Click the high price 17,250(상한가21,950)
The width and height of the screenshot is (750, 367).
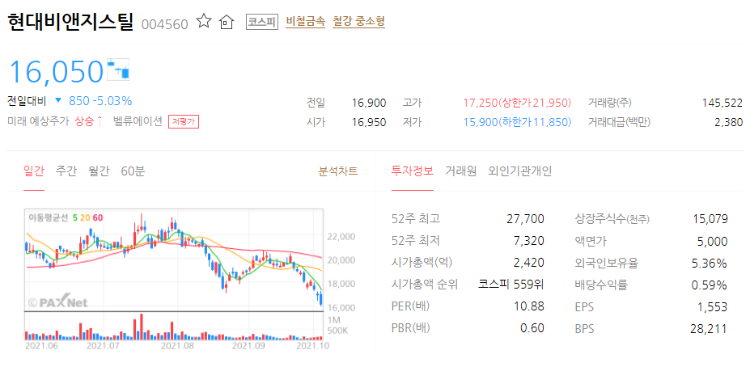517,103
